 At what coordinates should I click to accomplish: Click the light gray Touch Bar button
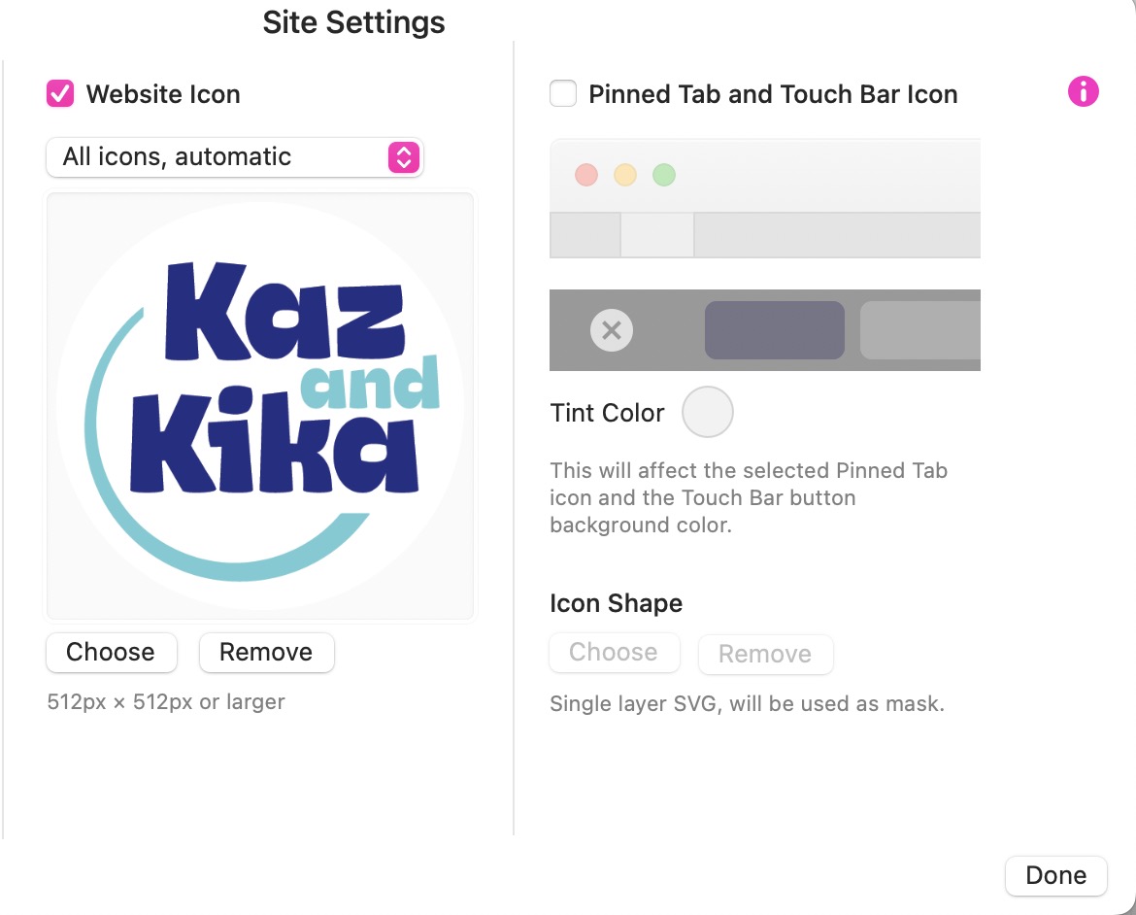(x=920, y=330)
